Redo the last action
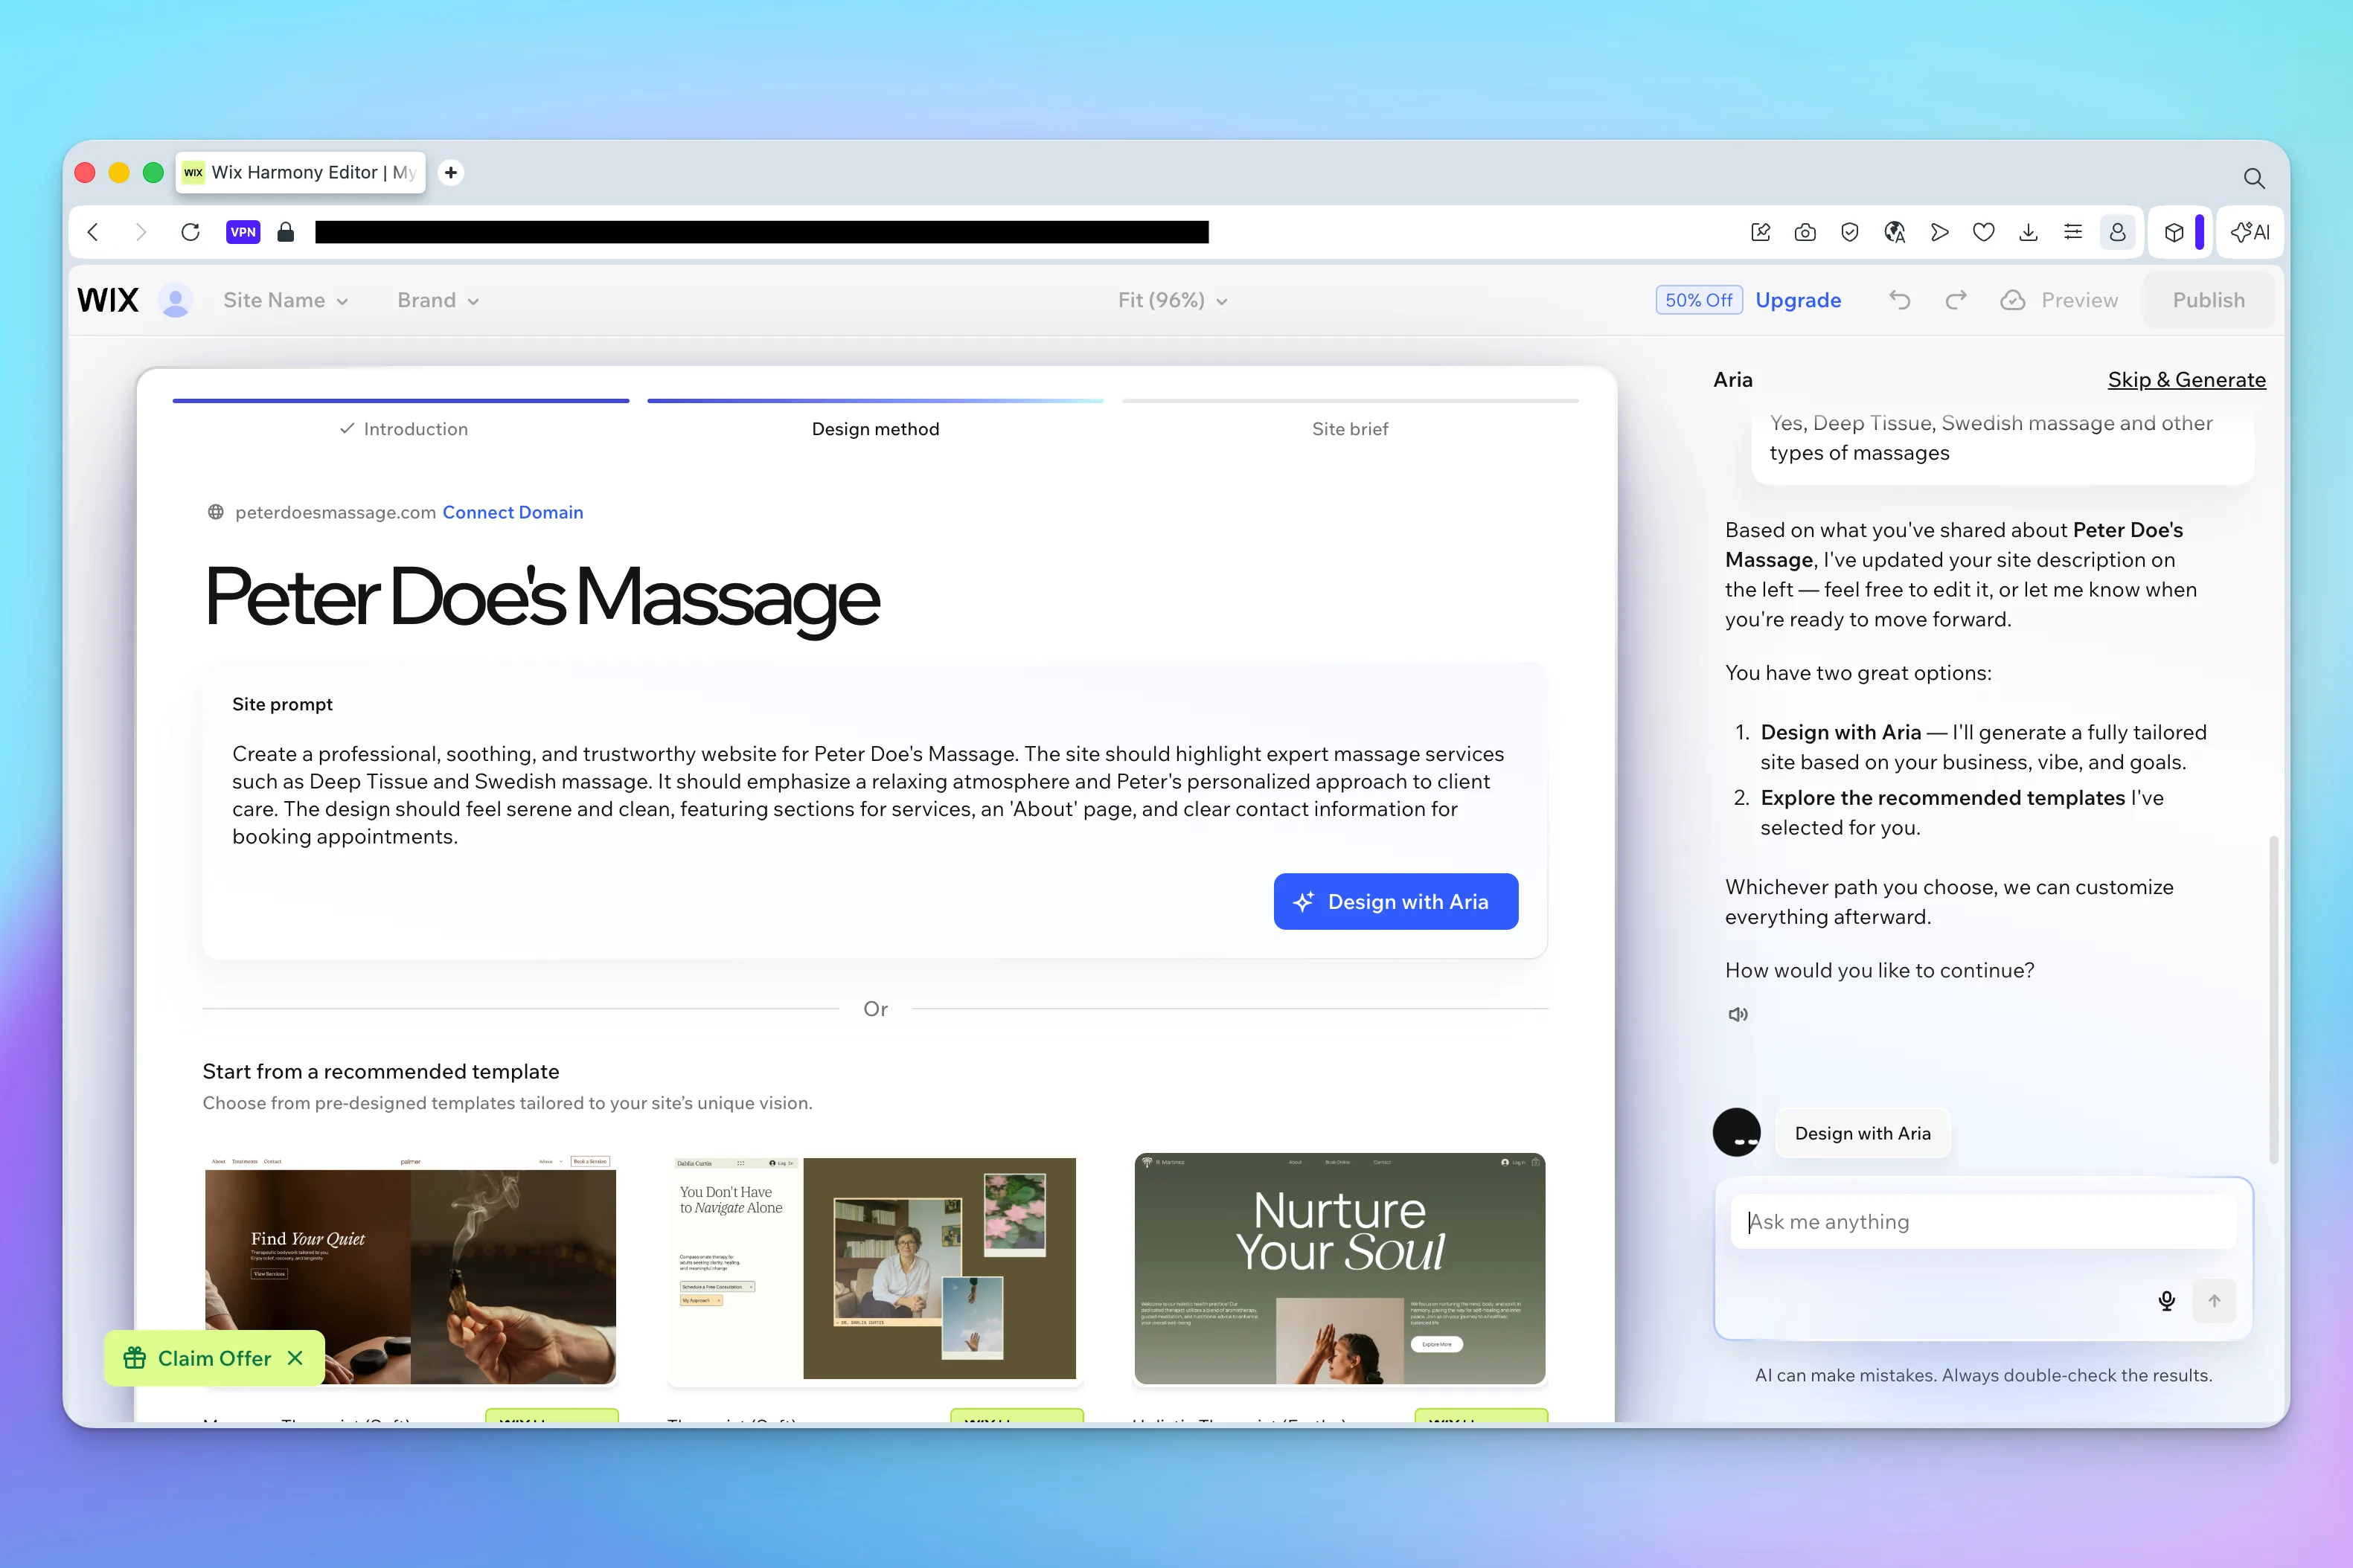Image resolution: width=2353 pixels, height=1568 pixels. tap(1956, 300)
